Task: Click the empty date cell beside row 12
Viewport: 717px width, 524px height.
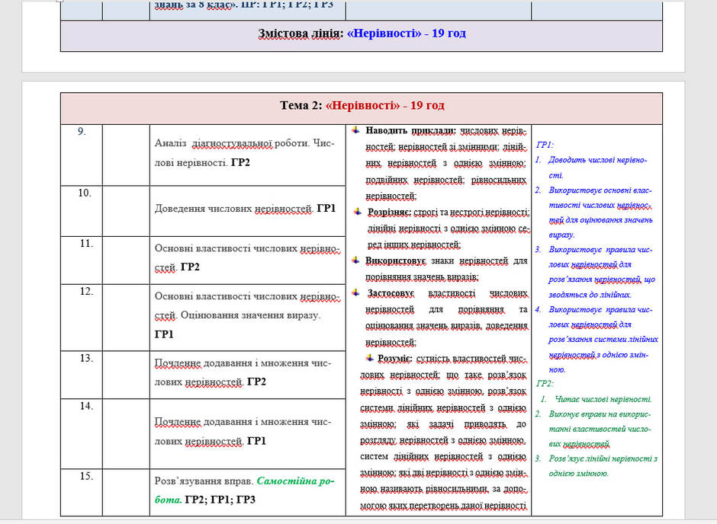Action: (126, 318)
